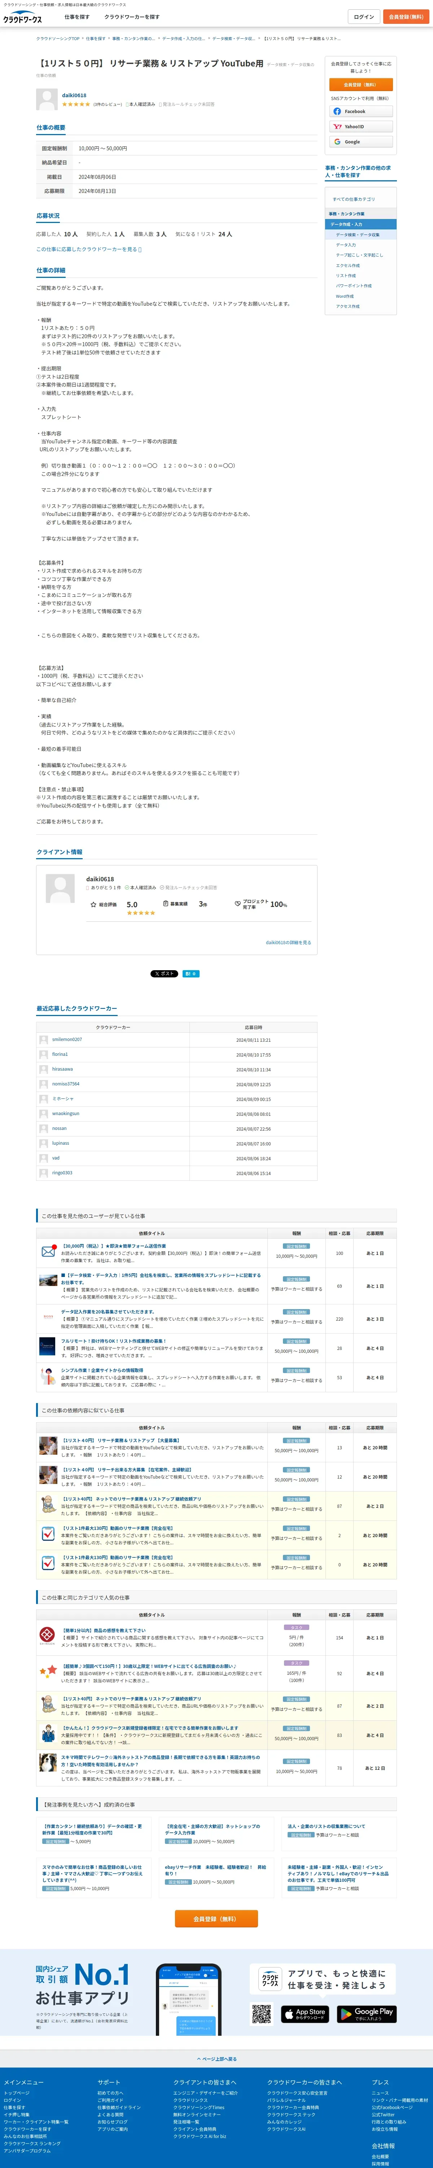The width and height of the screenshot is (433, 2168).
Task: Open the footer トップページ link
Action: (x=17, y=2093)
